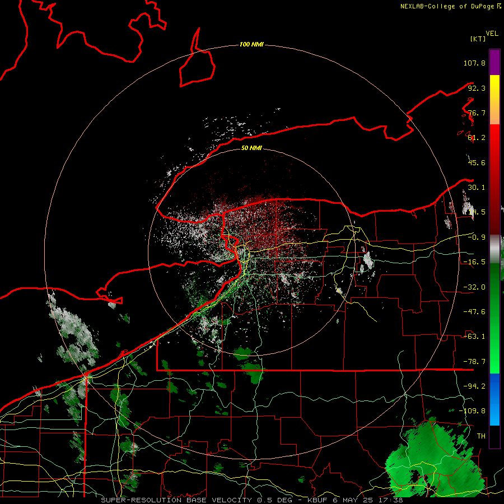Select the 45.6 legend value
The image size is (504, 504).
[477, 162]
